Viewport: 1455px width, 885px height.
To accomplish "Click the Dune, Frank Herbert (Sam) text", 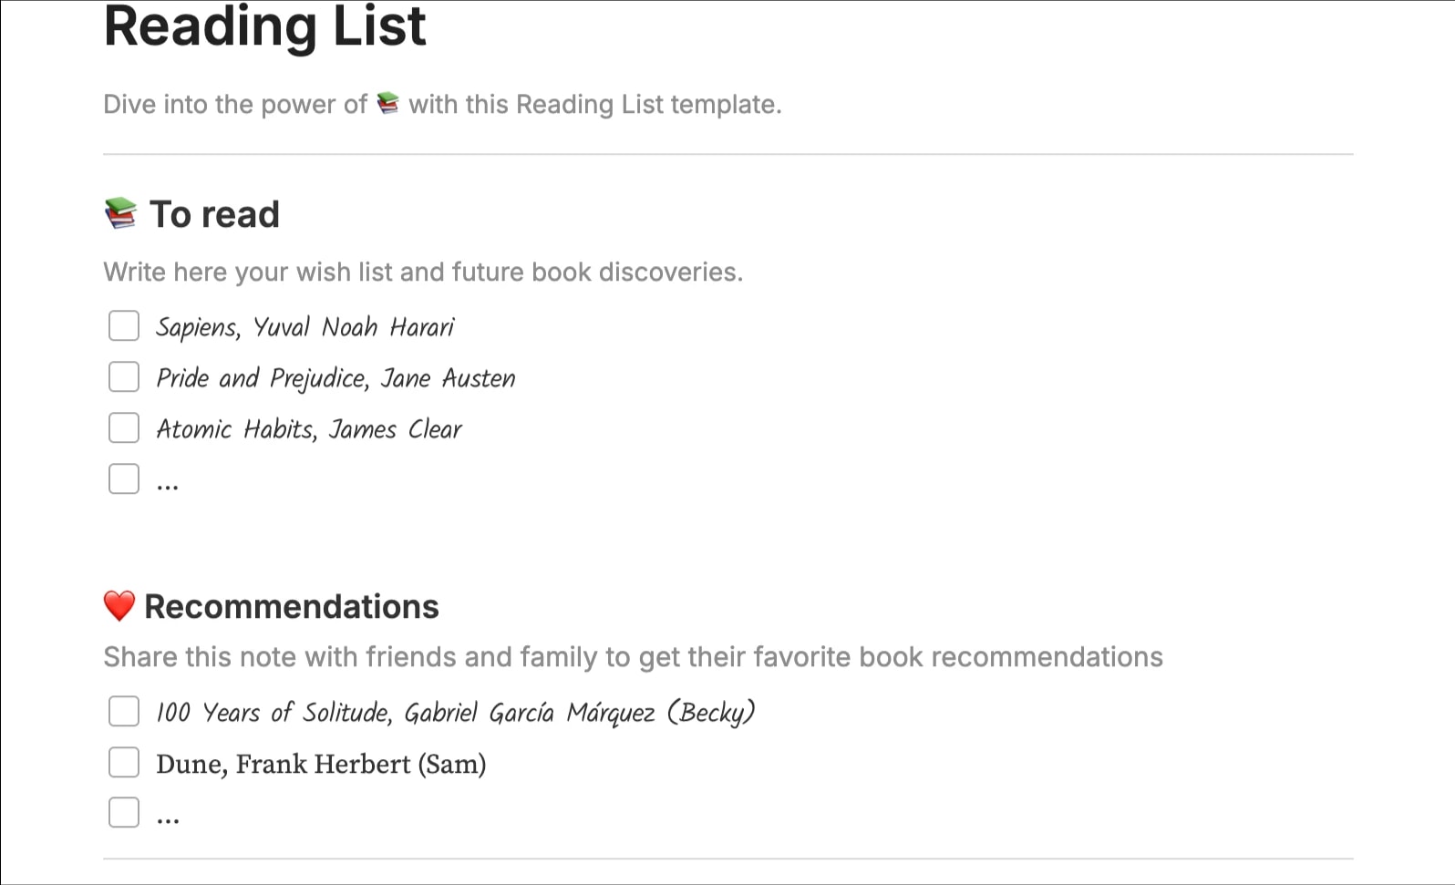I will (x=321, y=764).
